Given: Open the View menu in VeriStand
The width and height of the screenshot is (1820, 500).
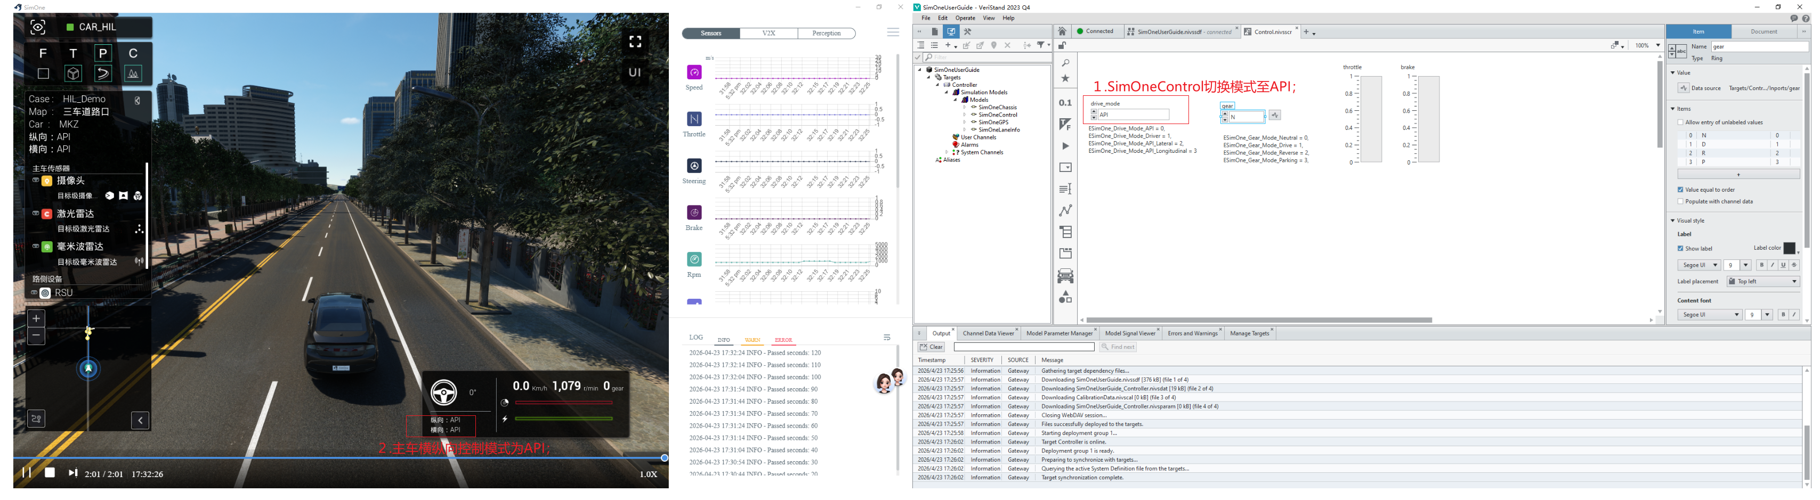Looking at the screenshot, I should [989, 18].
